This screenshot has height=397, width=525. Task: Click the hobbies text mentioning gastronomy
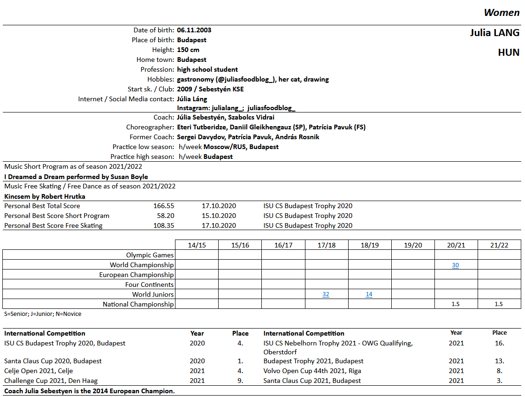pyautogui.click(x=253, y=80)
